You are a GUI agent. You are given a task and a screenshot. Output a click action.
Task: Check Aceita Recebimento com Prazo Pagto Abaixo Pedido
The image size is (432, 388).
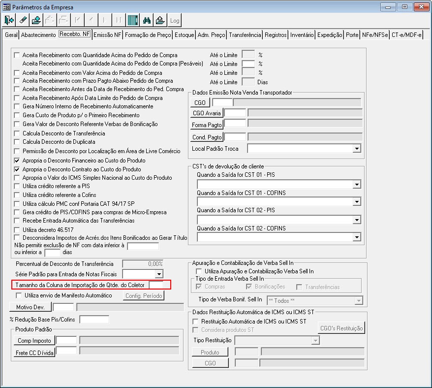click(x=17, y=81)
